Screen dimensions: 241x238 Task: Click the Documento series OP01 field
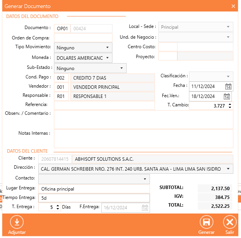(62, 28)
